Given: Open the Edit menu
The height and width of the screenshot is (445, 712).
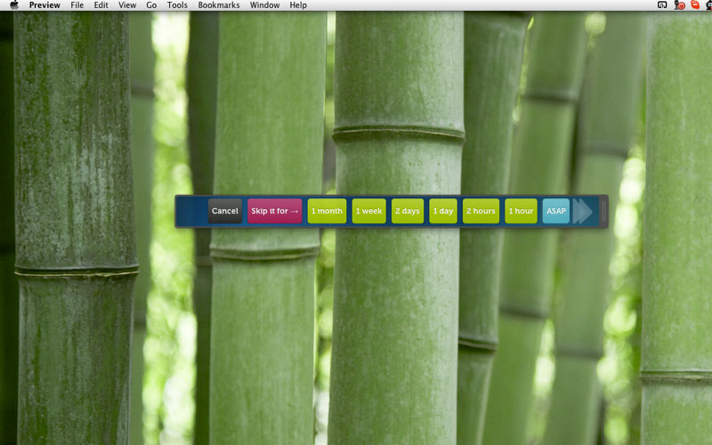Looking at the screenshot, I should coord(101,5).
